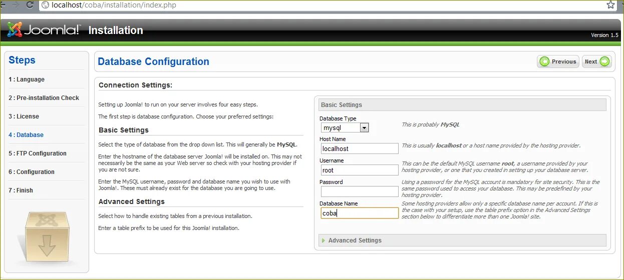Click the Joomla! logo in header
This screenshot has height=280, width=624.
click(43, 30)
